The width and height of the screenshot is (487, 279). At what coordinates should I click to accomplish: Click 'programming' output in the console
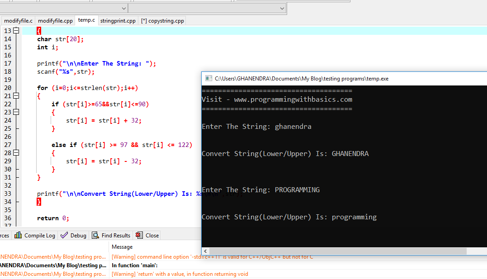click(x=354, y=217)
